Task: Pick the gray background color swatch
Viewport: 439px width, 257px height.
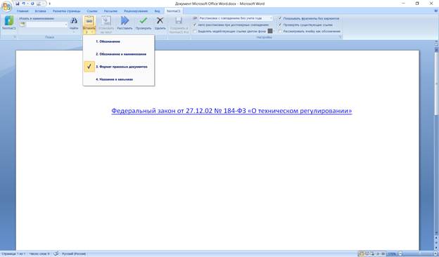Action: [x=270, y=31]
